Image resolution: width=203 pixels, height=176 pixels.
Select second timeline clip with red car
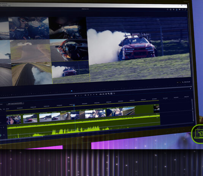click(x=30, y=118)
